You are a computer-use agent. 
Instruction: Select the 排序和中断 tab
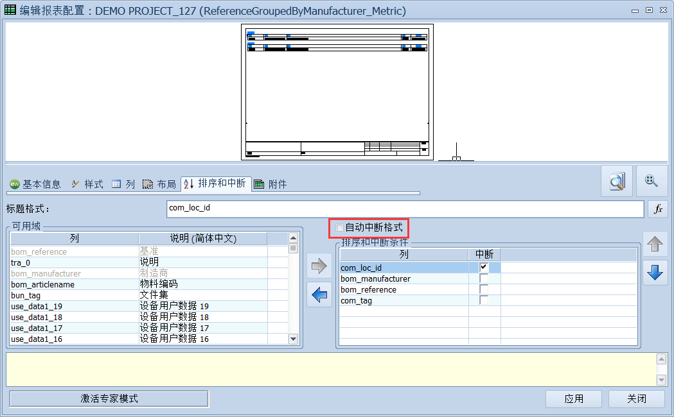point(216,183)
